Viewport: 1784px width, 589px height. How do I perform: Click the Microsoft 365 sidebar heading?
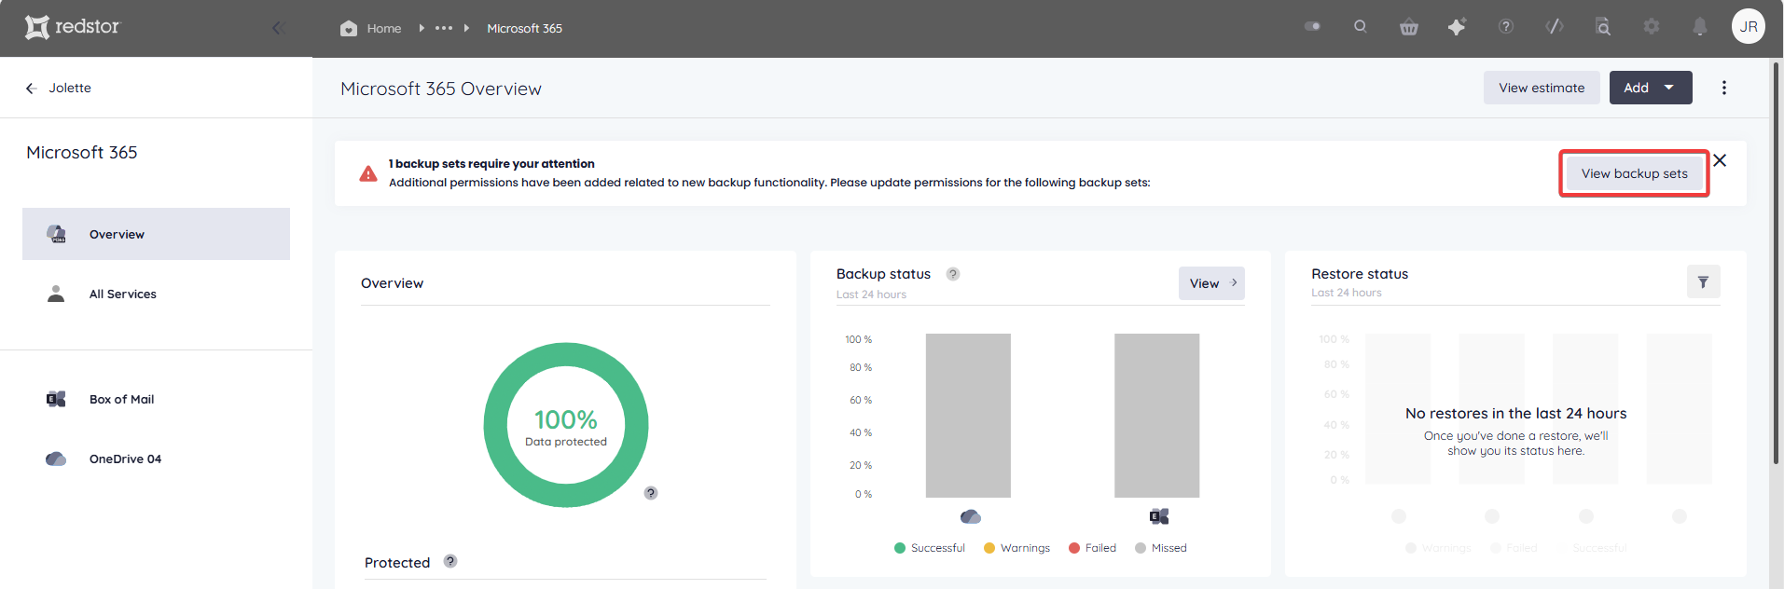pyautogui.click(x=82, y=152)
